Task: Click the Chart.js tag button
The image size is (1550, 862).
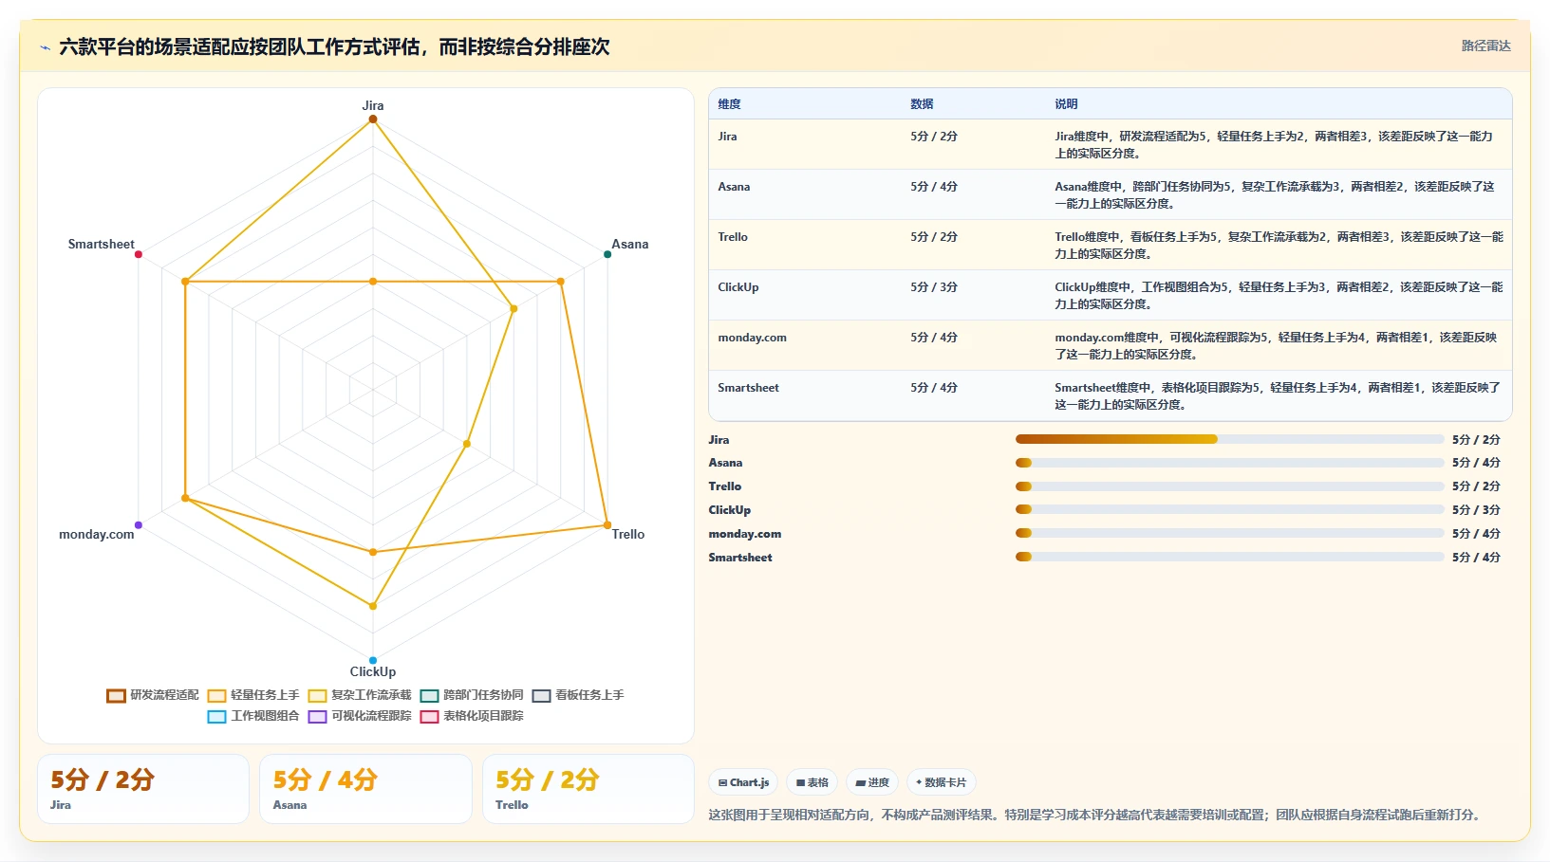Action: tap(743, 782)
